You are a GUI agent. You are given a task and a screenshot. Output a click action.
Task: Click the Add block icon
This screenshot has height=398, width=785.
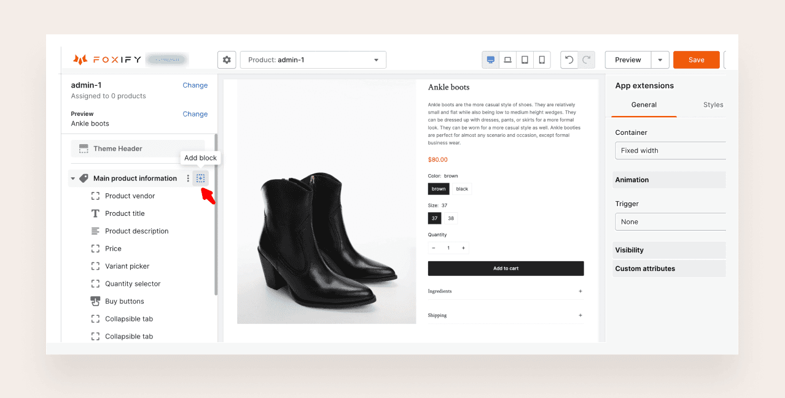coord(200,178)
